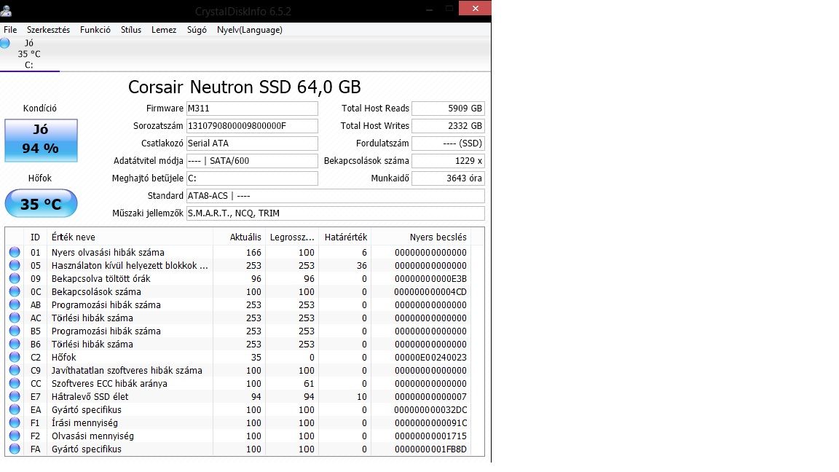The width and height of the screenshot is (839, 472).
Task: Click status orb of row F1 Írási mennyiség
Action: [15, 422]
